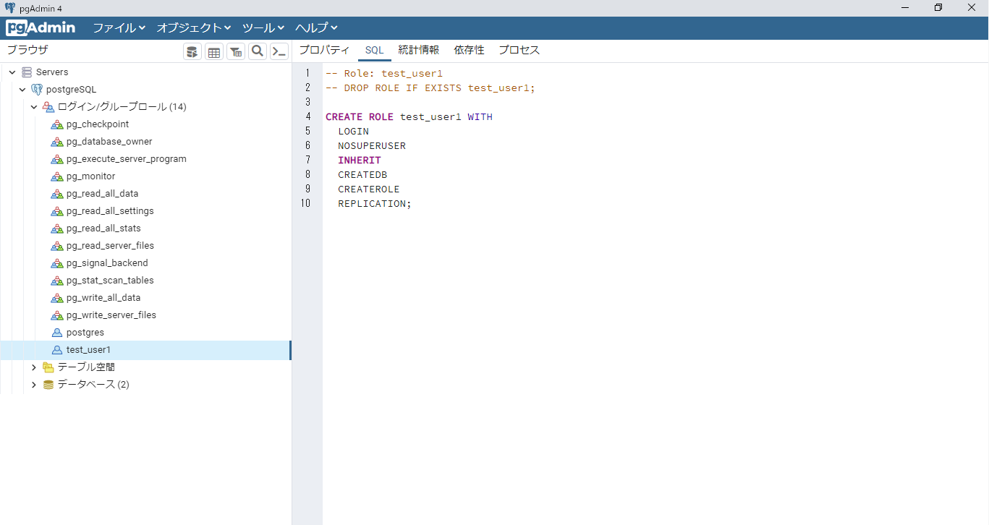Click the Query Tool toolbar icon

(192, 51)
